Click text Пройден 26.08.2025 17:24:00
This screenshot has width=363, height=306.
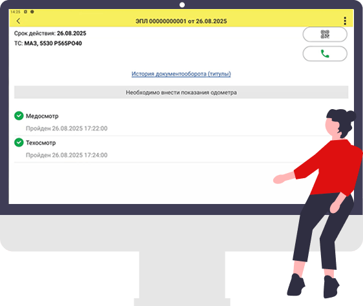tap(67, 155)
